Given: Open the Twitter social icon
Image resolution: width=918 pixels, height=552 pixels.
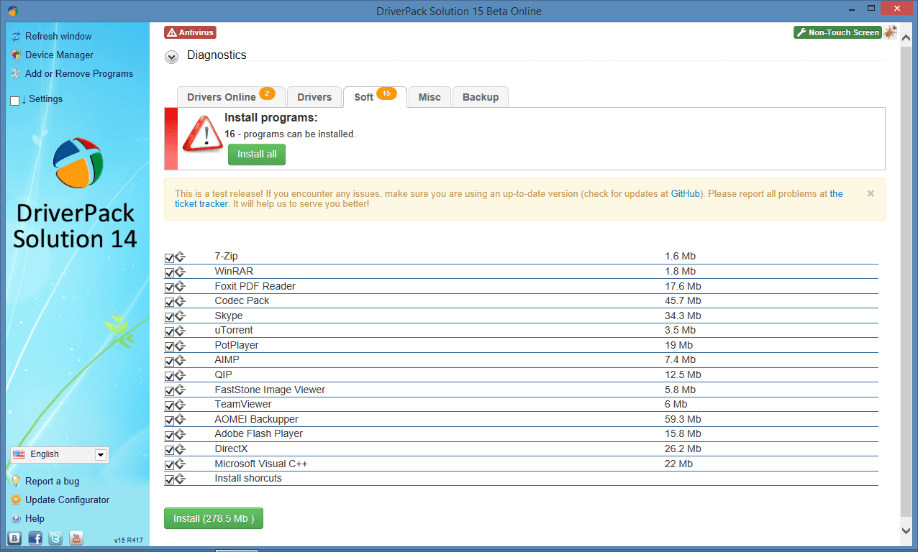Looking at the screenshot, I should (55, 538).
